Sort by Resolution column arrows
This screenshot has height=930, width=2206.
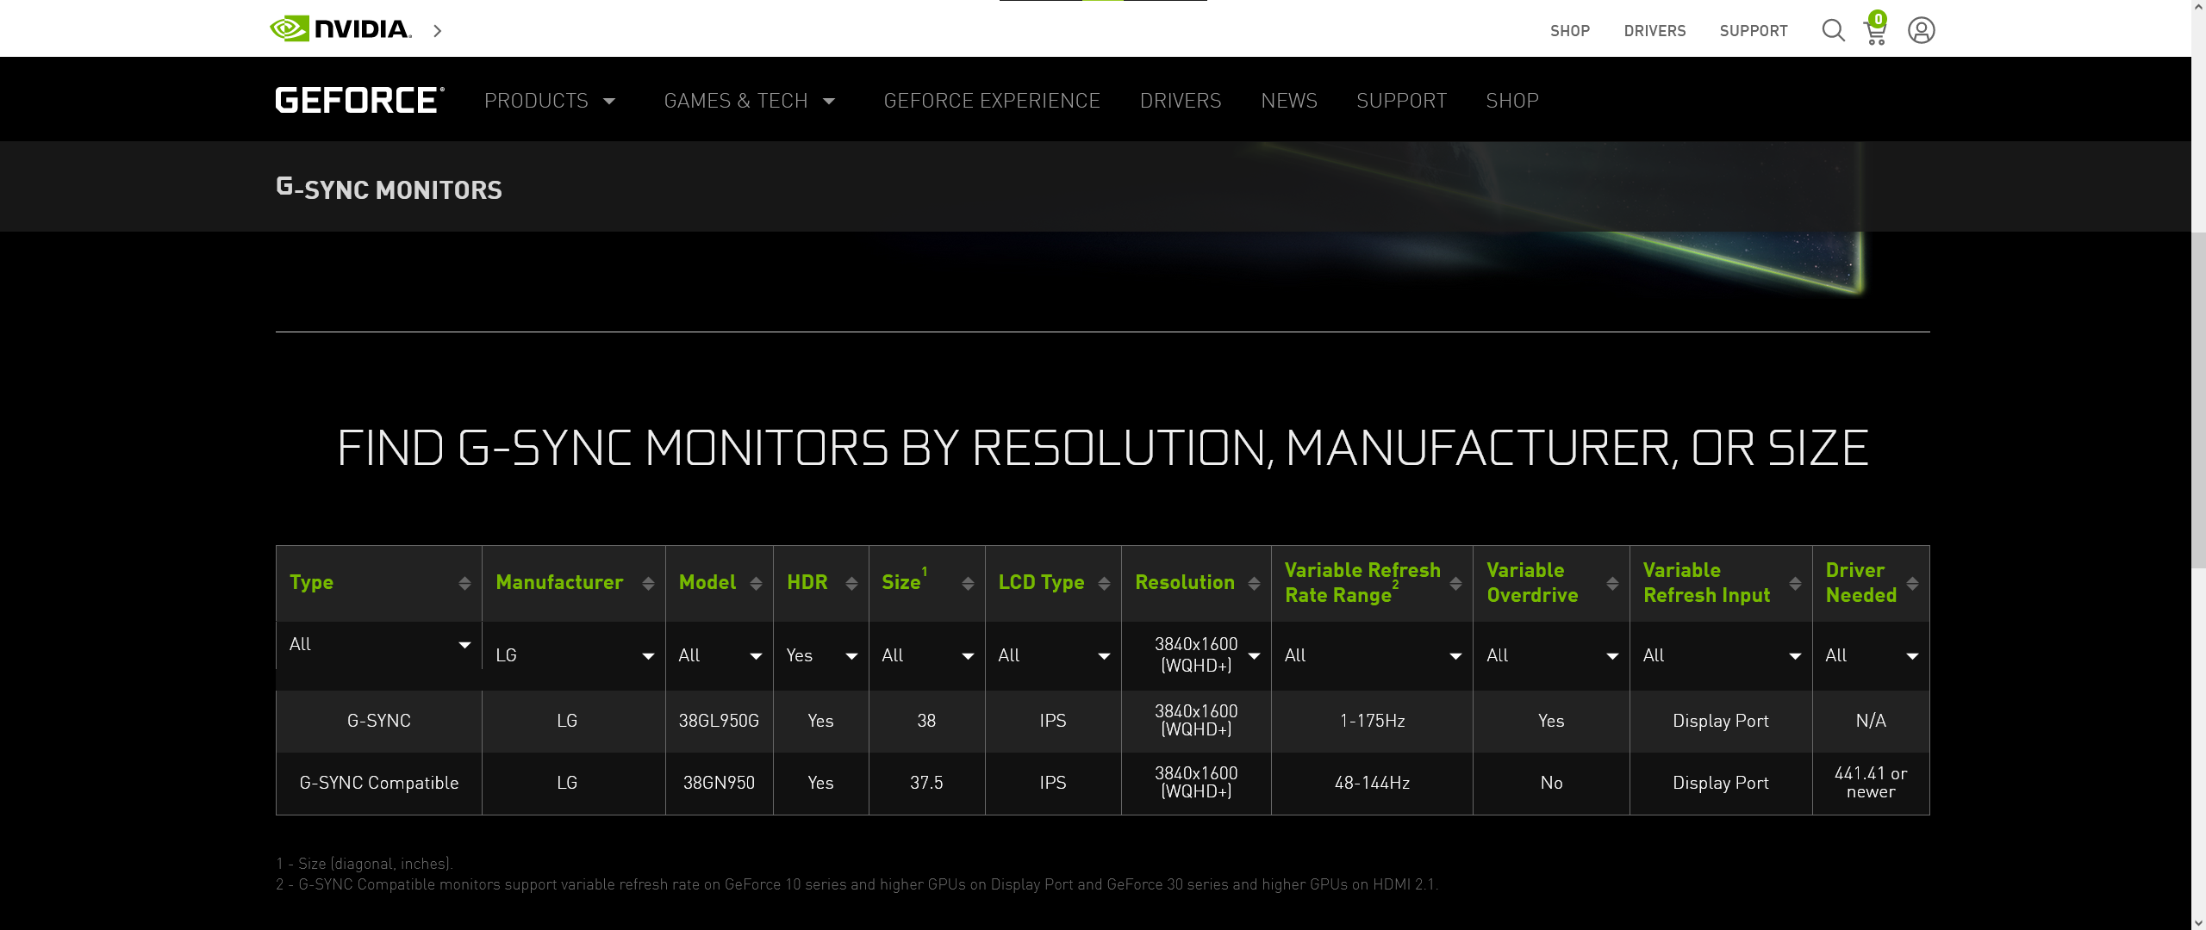[1254, 583]
